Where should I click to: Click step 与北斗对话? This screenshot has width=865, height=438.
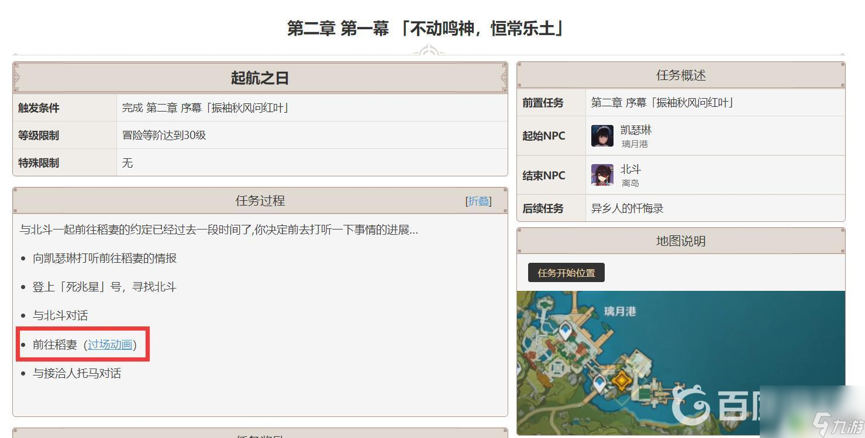coord(60,315)
